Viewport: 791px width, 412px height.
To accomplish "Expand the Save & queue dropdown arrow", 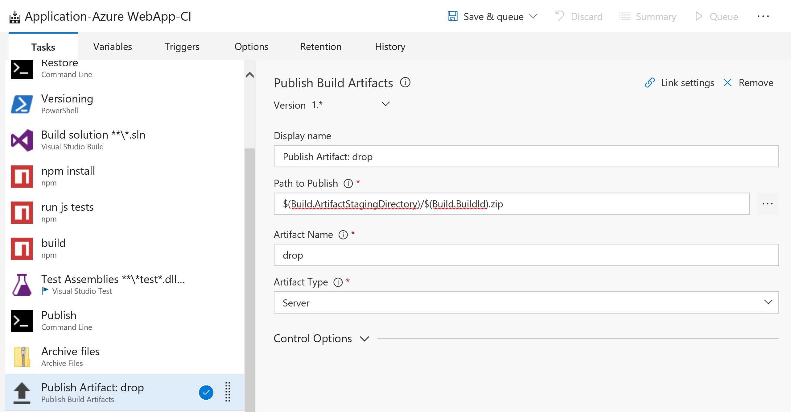I will (533, 17).
